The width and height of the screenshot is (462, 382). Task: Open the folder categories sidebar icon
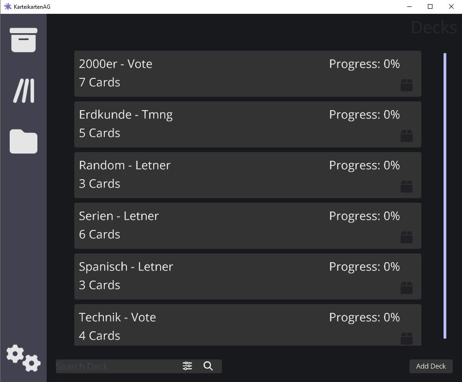23,141
